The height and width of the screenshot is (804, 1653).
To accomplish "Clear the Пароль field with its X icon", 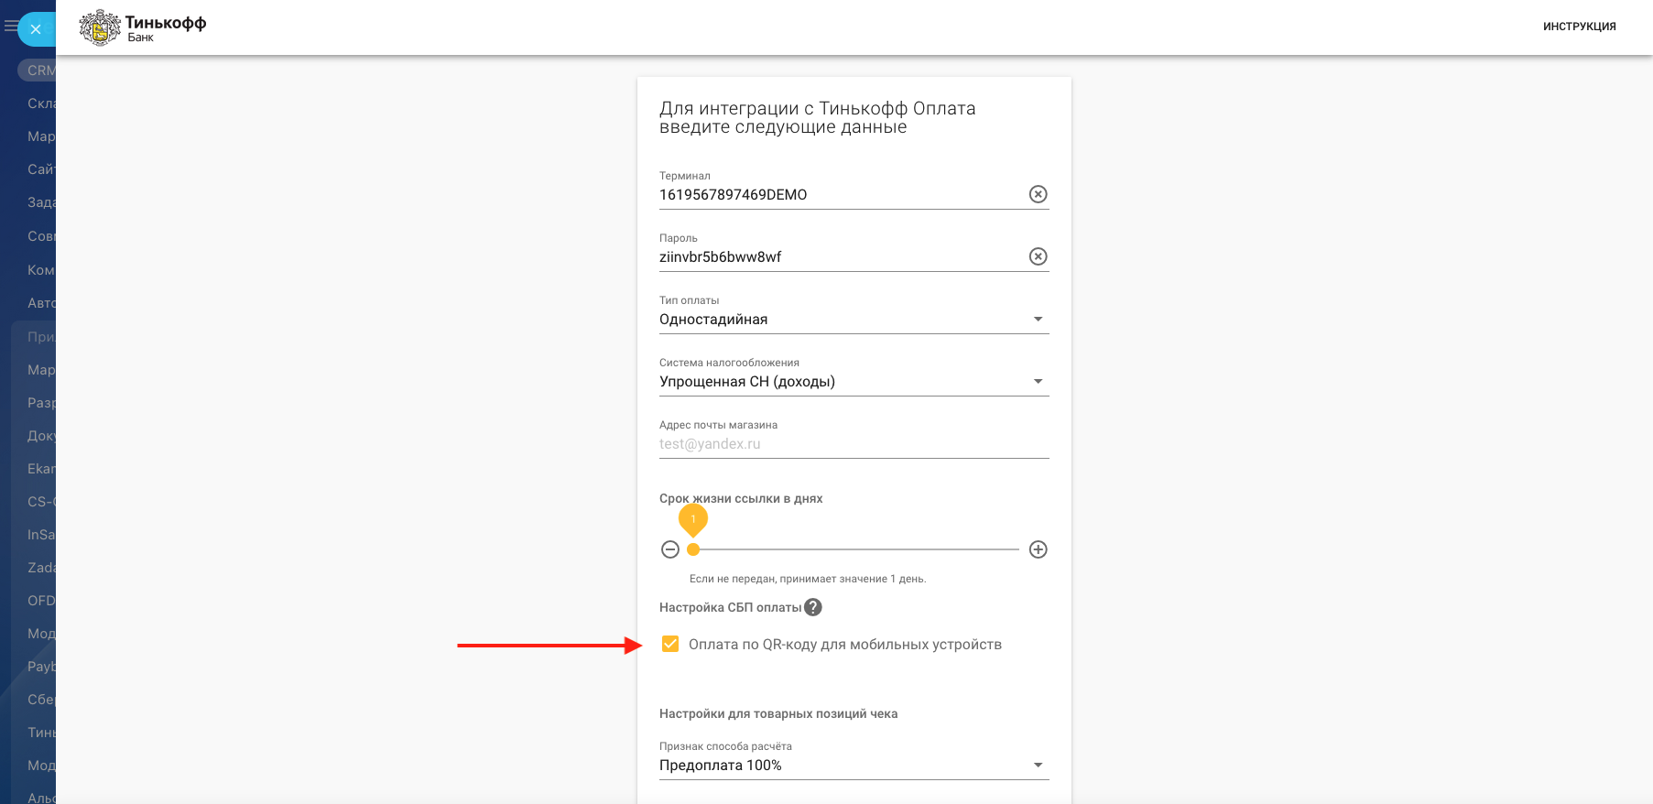I will pos(1038,256).
